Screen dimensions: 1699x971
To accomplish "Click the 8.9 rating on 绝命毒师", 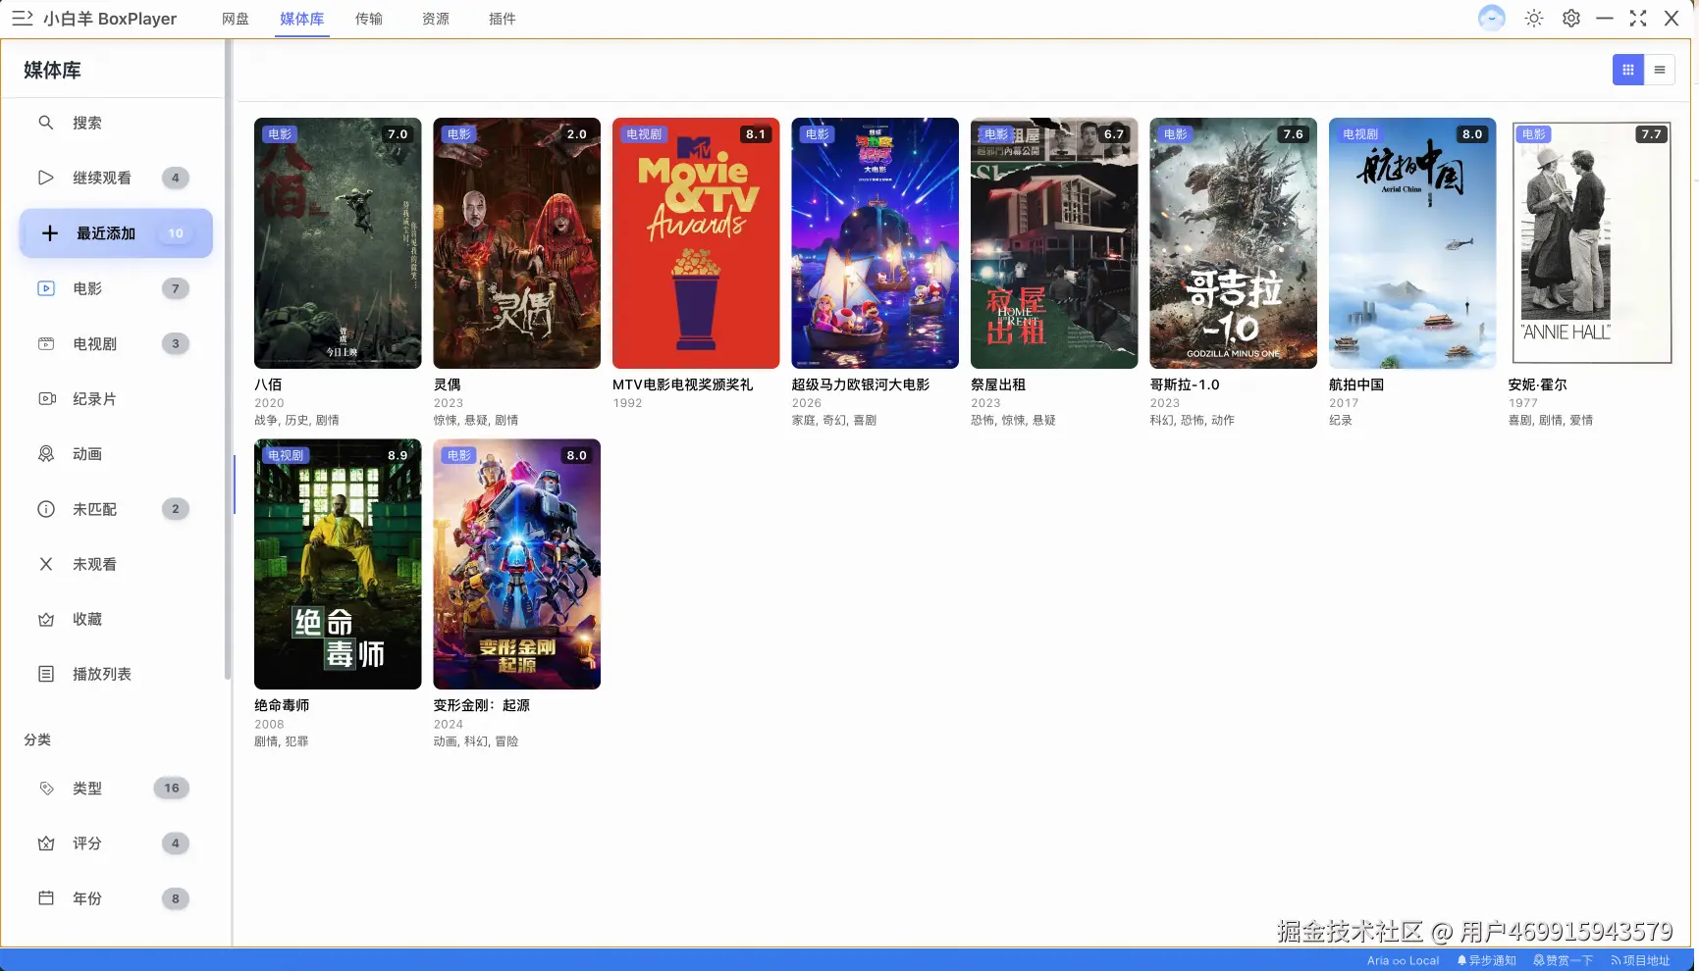I will [398, 455].
